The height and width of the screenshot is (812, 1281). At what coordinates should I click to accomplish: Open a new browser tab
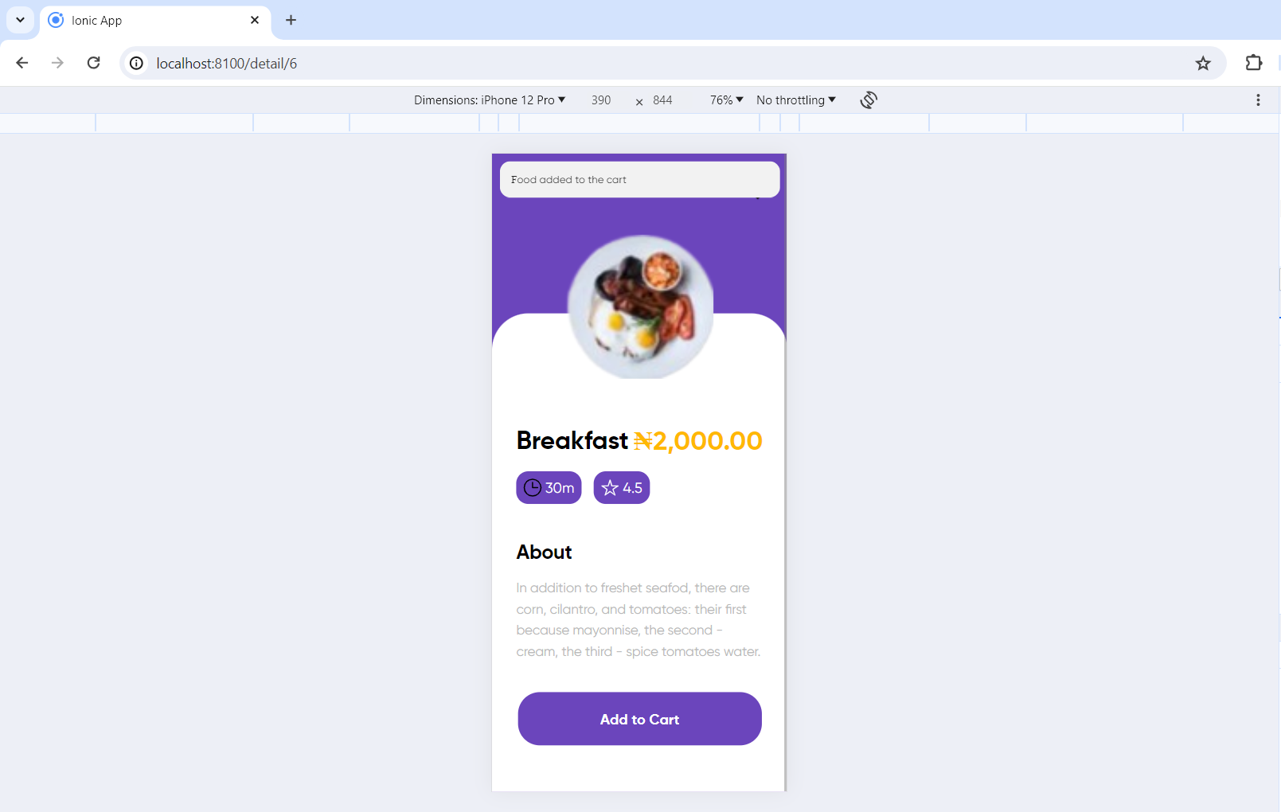[x=291, y=20]
